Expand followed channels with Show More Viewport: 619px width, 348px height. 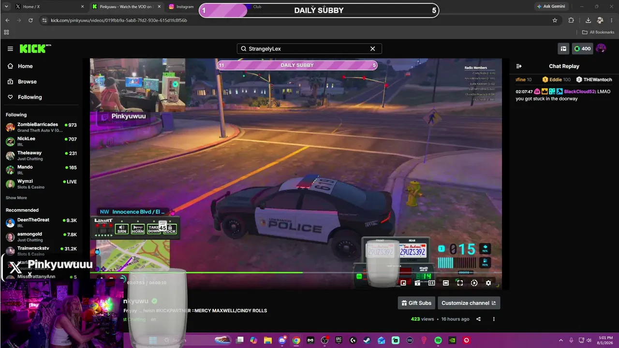[16, 198]
